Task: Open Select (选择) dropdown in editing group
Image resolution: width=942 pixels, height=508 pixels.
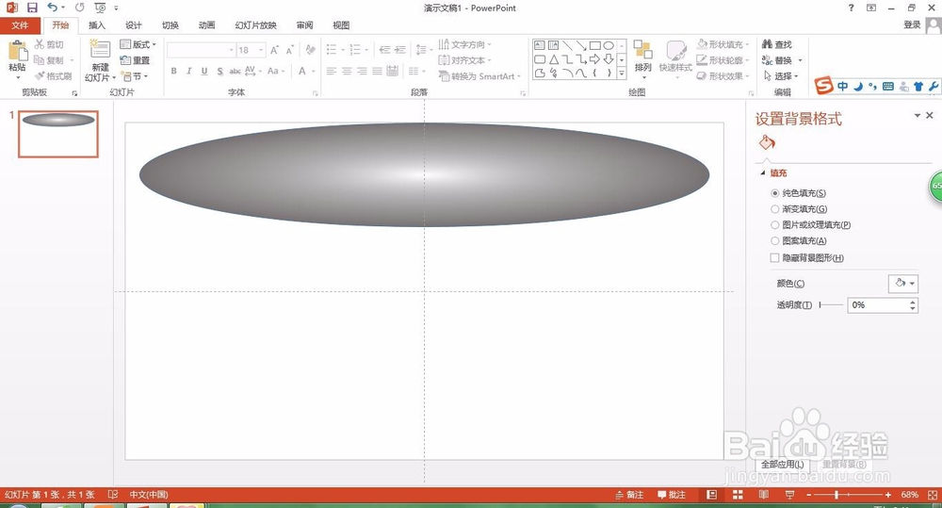Action: (781, 76)
